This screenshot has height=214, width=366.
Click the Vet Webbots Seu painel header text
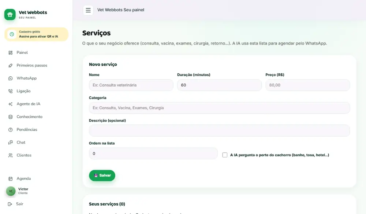(121, 10)
